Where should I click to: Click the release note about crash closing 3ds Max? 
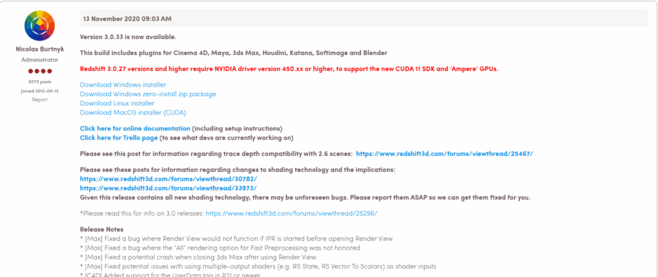click(198, 257)
